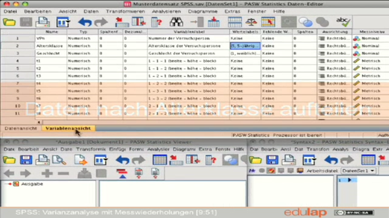Switch to the Datenansicht tab
389x218 pixels.
pyautogui.click(x=21, y=128)
